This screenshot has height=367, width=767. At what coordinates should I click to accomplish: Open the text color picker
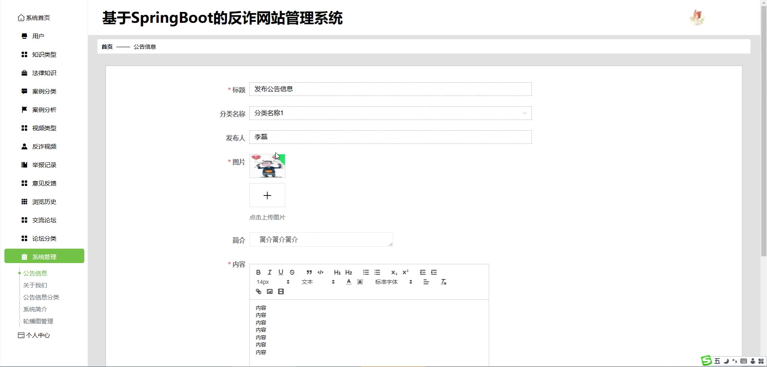pos(349,282)
